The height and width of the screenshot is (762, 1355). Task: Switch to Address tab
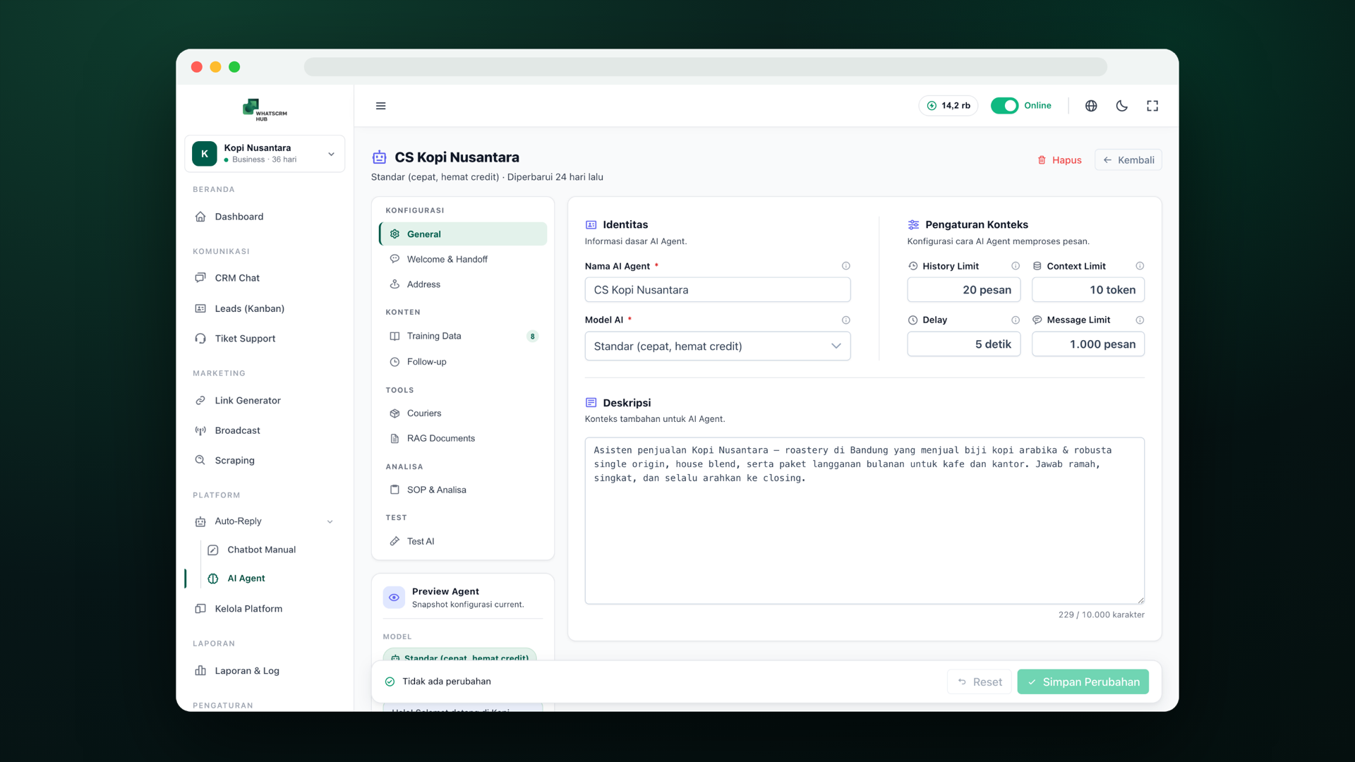click(463, 284)
